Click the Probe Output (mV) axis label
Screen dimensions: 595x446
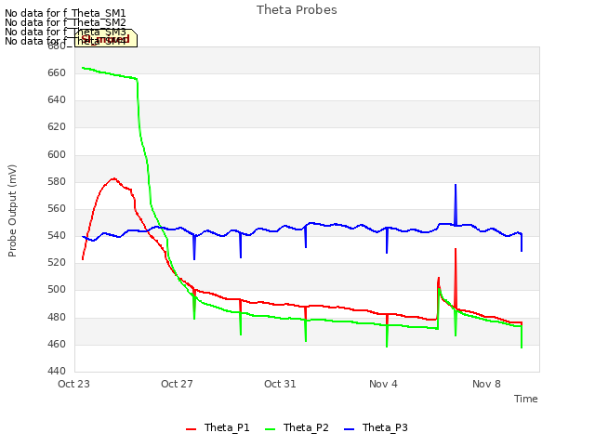point(12,211)
